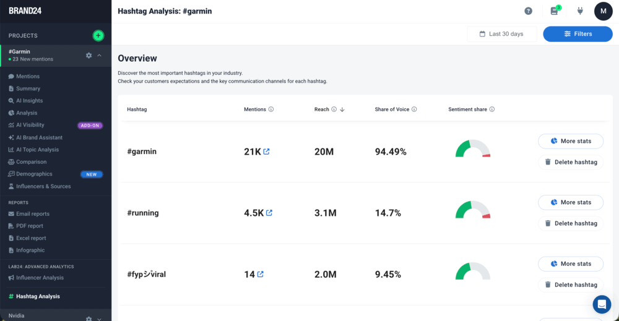Open AI Topic Analysis in the sidebar
The image size is (619, 321).
point(37,150)
